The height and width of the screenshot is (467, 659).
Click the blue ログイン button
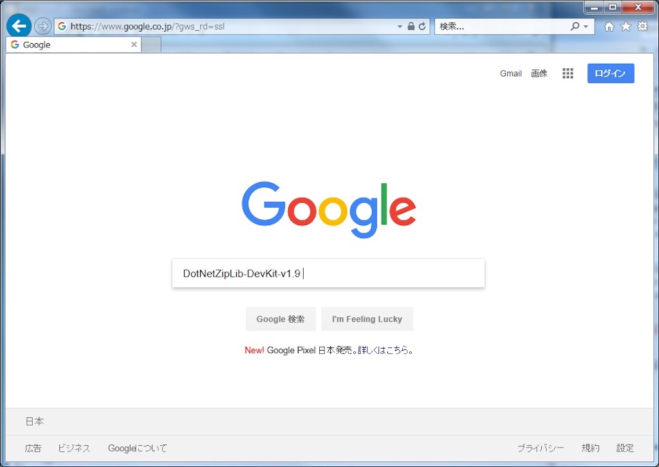click(x=611, y=73)
